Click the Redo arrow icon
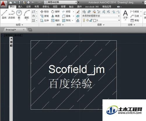This screenshot has height=121, width=146. pyautogui.click(x=39, y=2)
